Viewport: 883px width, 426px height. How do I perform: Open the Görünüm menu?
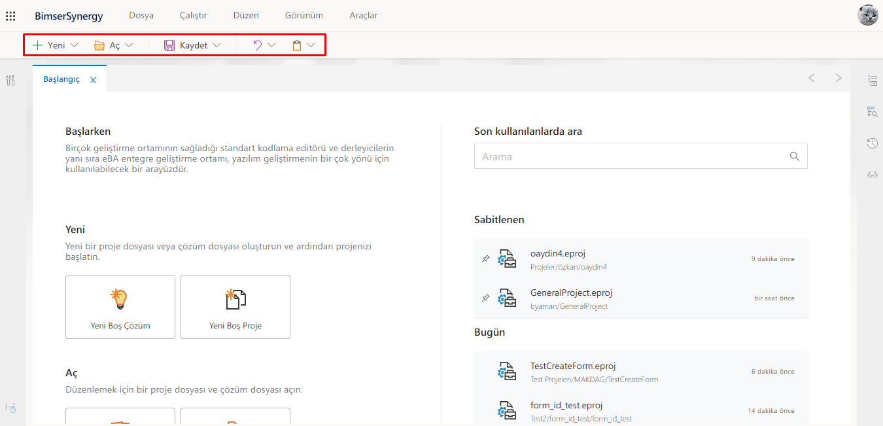pos(304,15)
